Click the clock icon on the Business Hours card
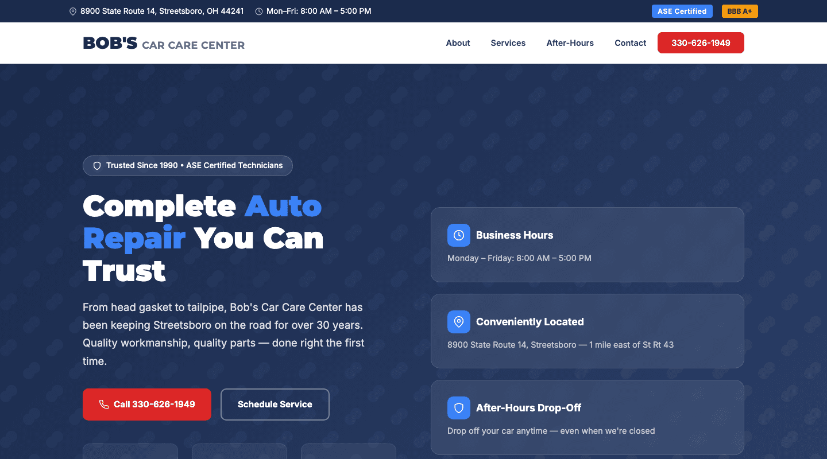827x459 pixels. tap(458, 235)
